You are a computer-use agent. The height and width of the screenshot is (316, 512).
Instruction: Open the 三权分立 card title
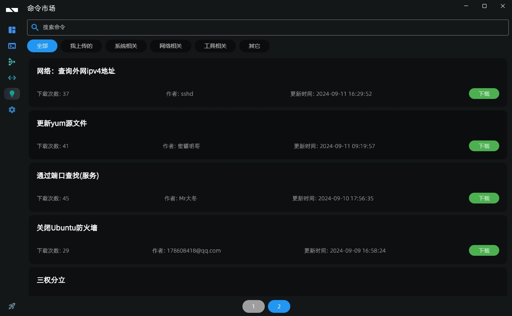pyautogui.click(x=51, y=280)
